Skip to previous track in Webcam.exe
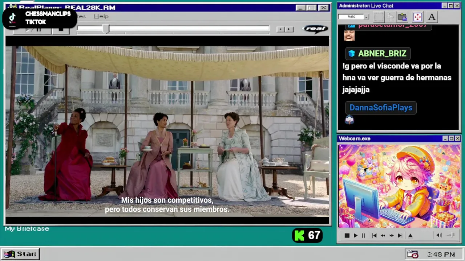 [x=374, y=236]
